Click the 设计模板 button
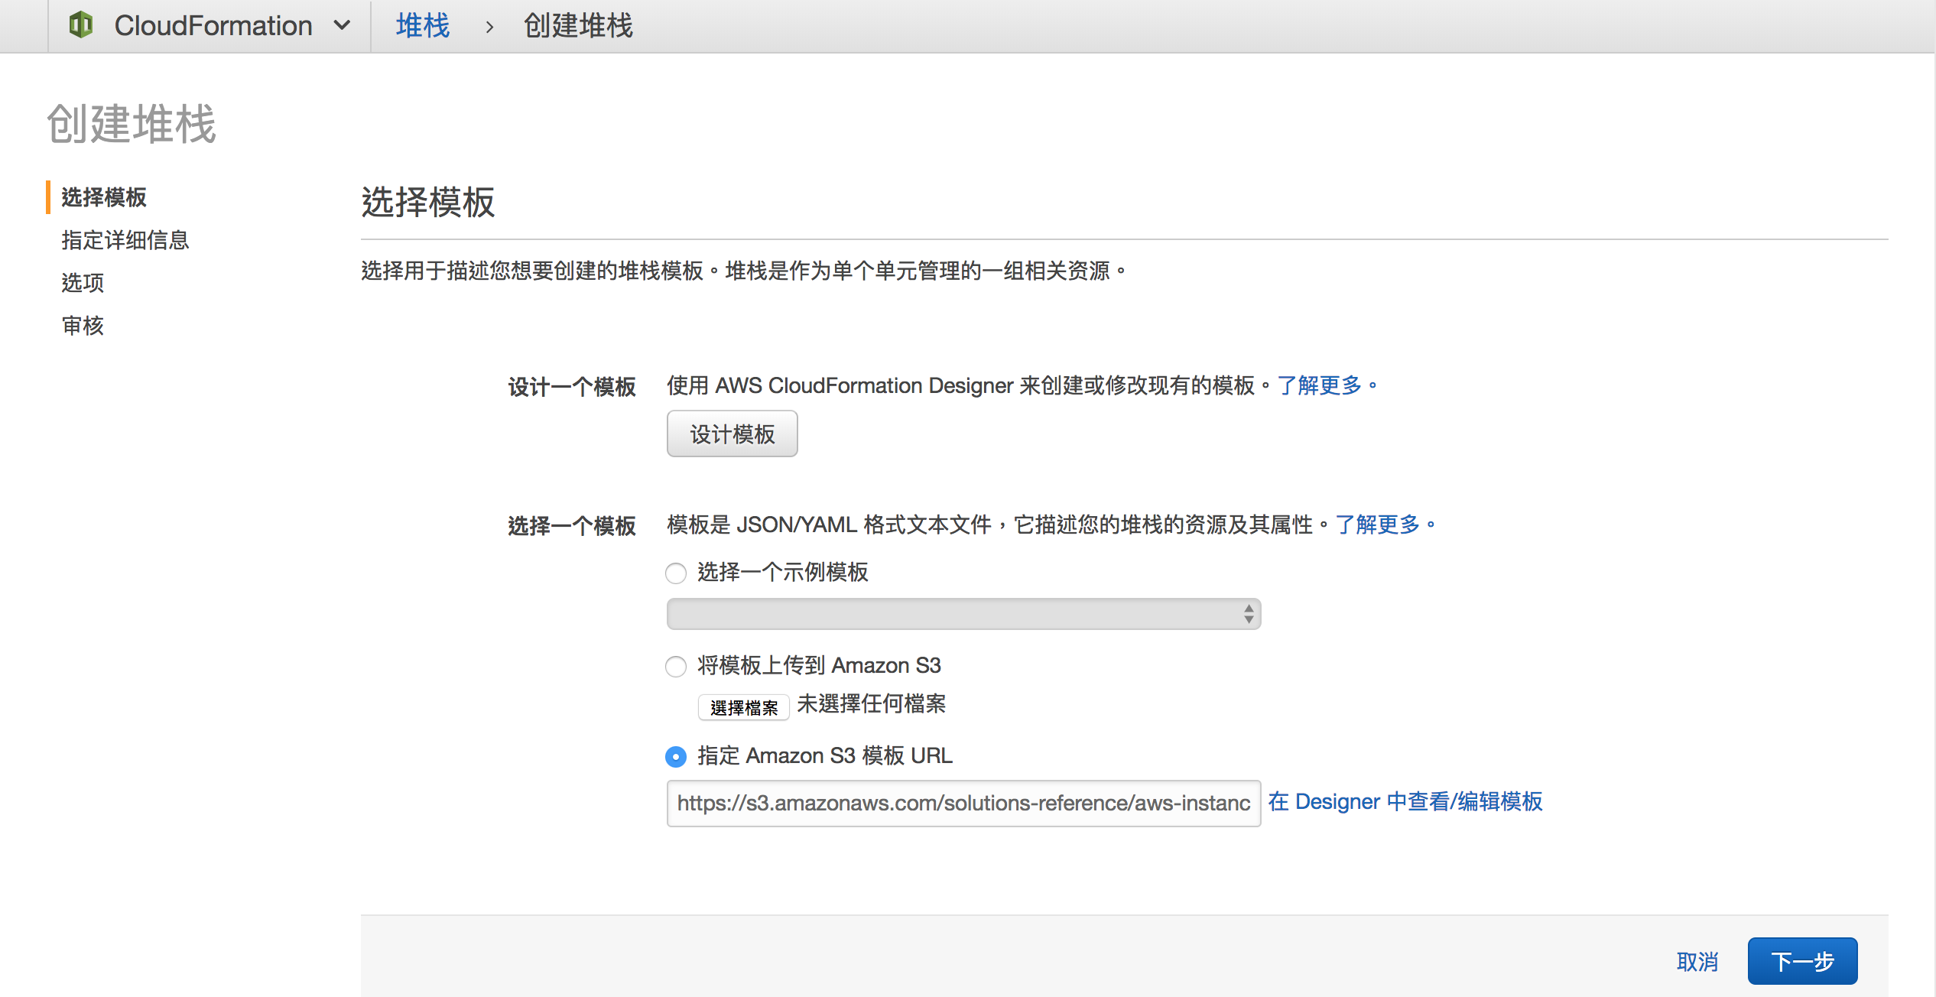The height and width of the screenshot is (997, 1936). pyautogui.click(x=732, y=434)
